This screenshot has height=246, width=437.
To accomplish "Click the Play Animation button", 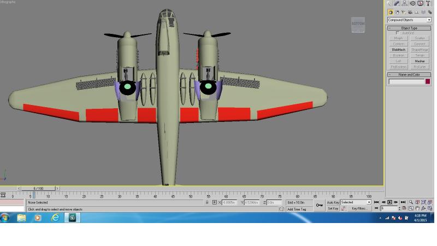I will [x=389, y=202].
